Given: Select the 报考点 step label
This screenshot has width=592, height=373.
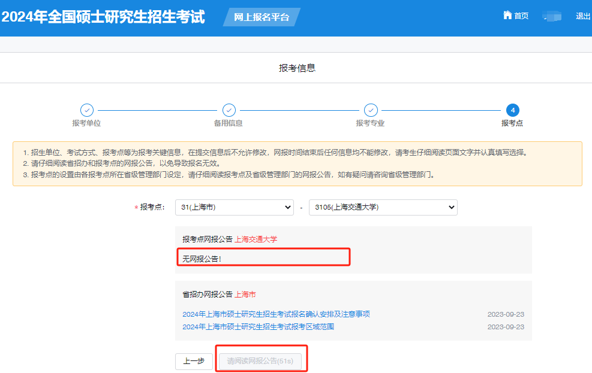Looking at the screenshot, I should [512, 123].
